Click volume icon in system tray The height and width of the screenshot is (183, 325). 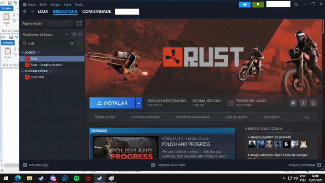coord(296,178)
